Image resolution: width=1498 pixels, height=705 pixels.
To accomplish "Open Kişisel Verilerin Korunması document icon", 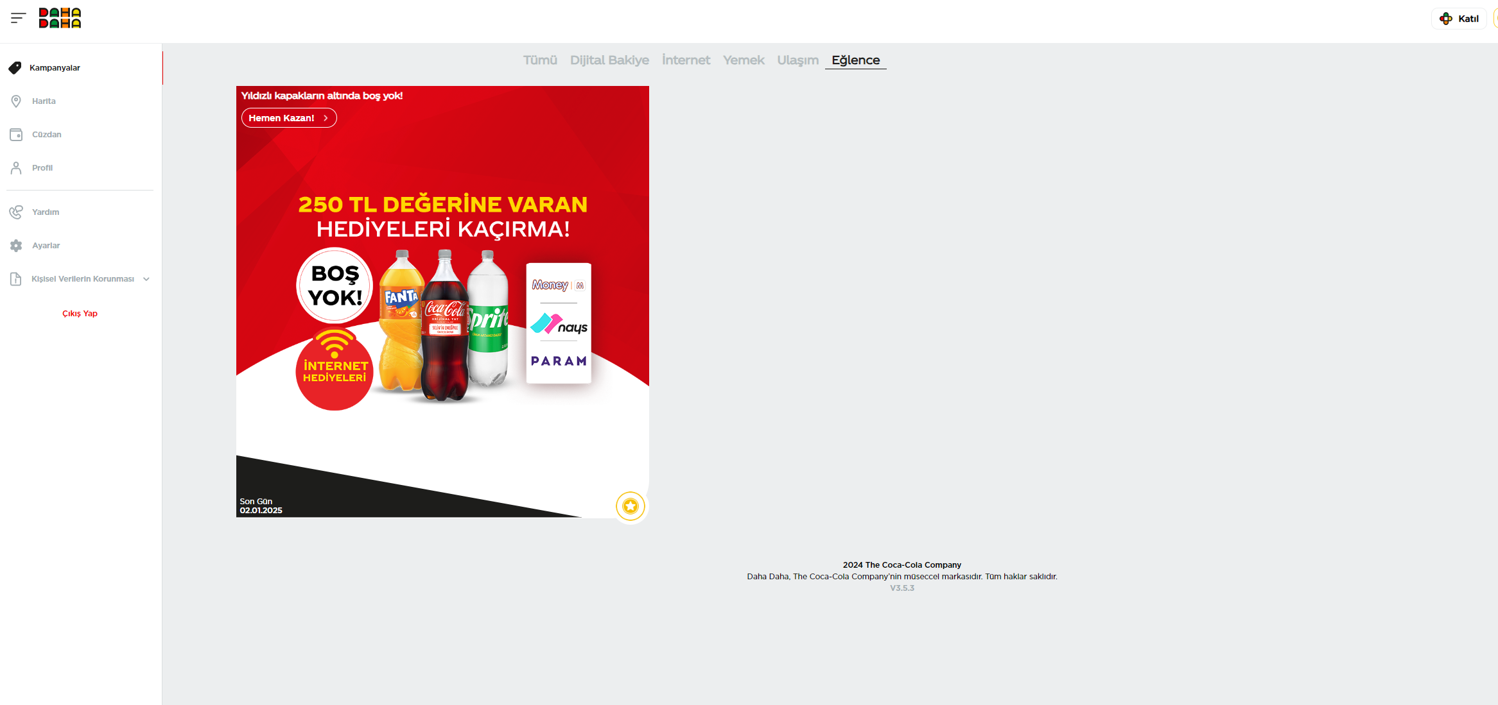I will pos(16,279).
